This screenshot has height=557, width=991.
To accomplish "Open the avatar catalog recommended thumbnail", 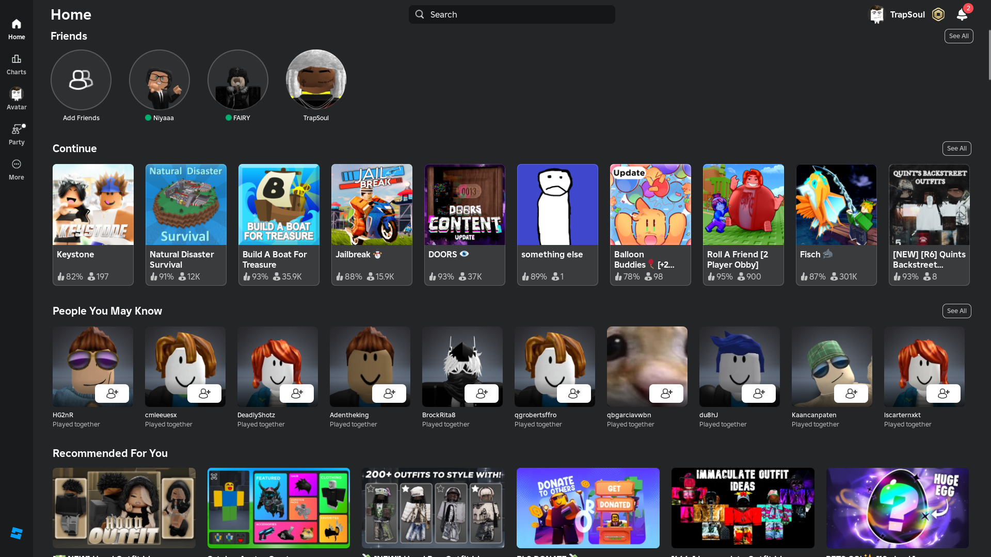I will [279, 508].
